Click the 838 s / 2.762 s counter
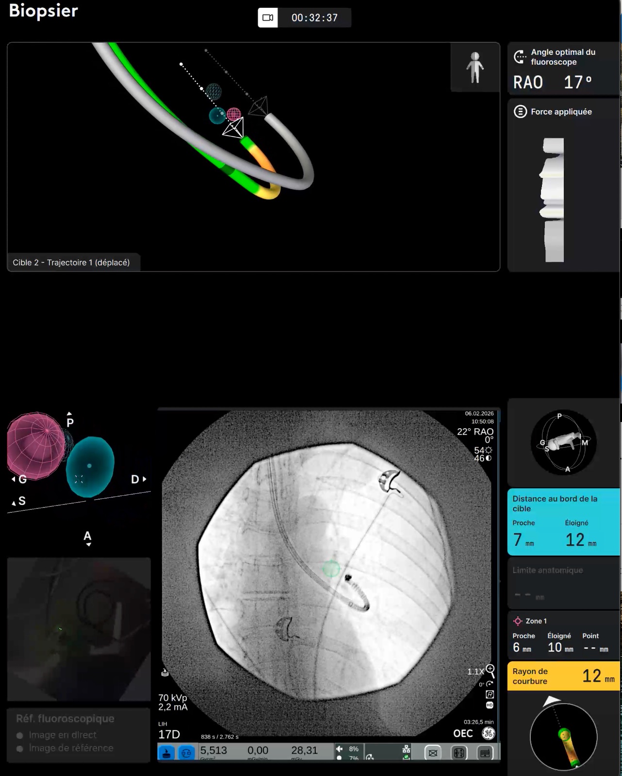 click(220, 737)
